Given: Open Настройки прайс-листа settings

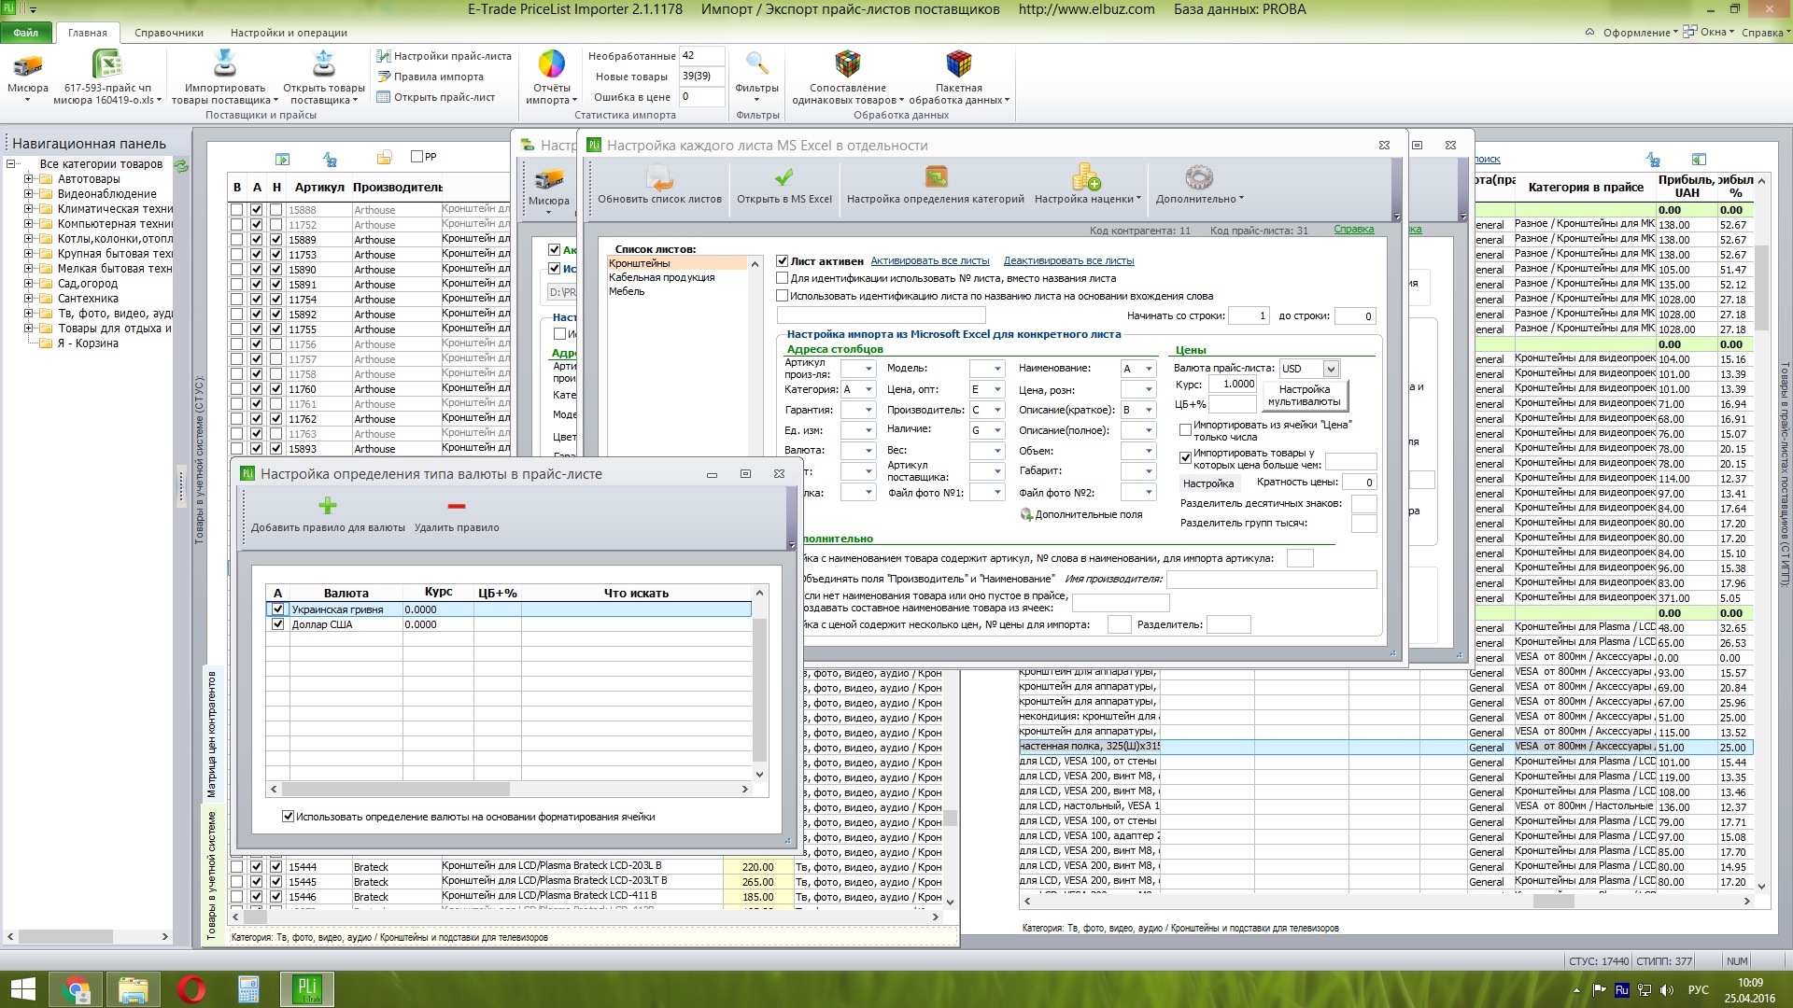Looking at the screenshot, I should point(445,56).
